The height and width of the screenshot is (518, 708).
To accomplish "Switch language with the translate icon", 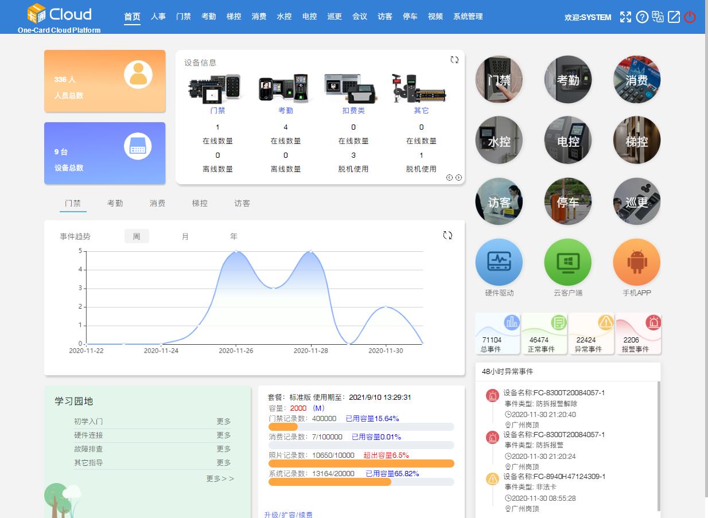I will pos(658,17).
